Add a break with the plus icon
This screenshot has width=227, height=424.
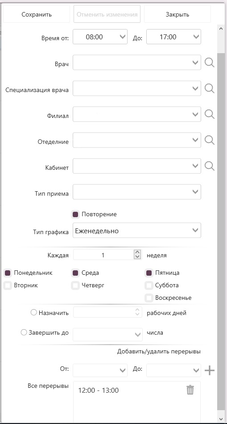pyautogui.click(x=210, y=370)
